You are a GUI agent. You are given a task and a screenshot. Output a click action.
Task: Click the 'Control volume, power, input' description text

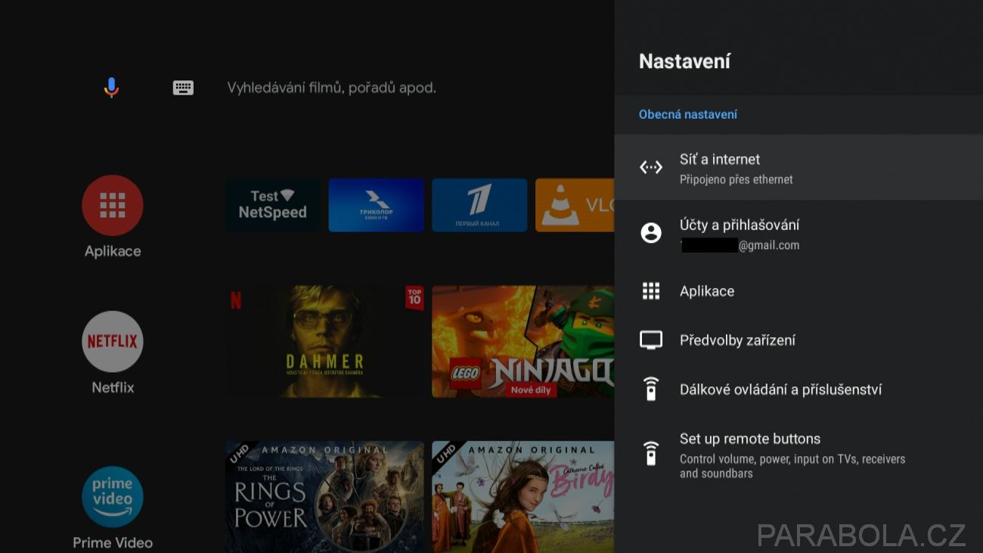[x=792, y=466]
